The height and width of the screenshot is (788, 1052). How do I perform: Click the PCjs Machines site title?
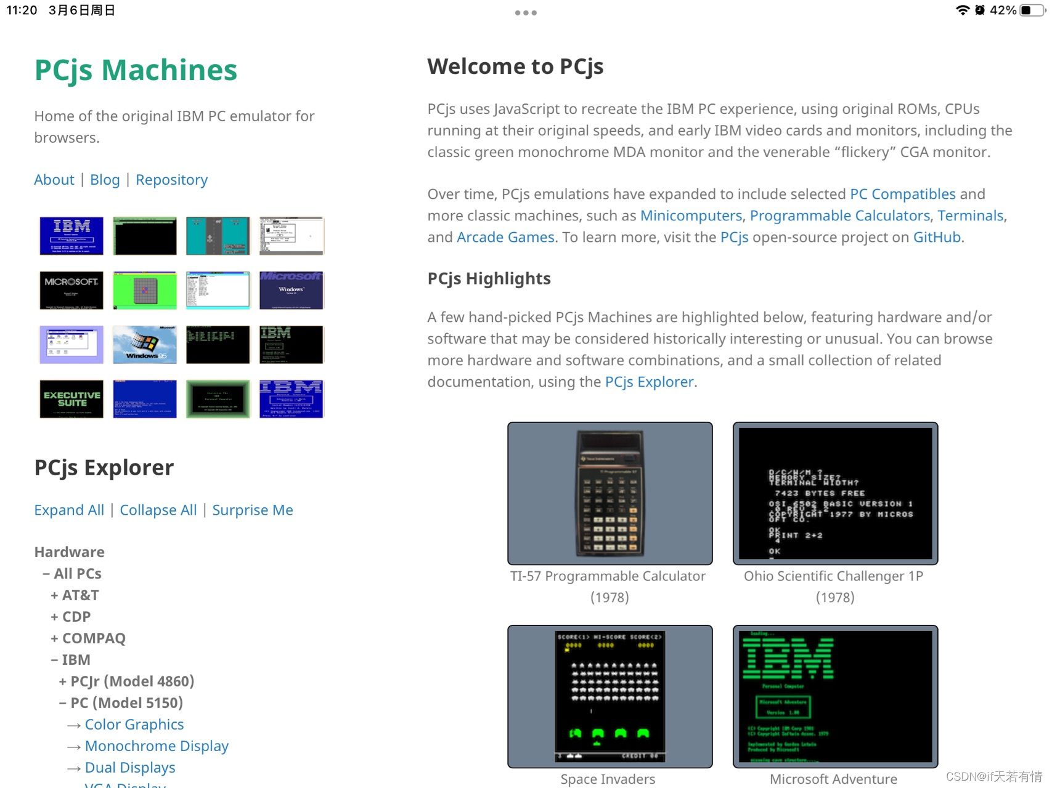pyautogui.click(x=136, y=70)
